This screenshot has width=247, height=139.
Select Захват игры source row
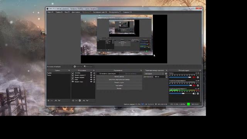click(x=83, y=82)
